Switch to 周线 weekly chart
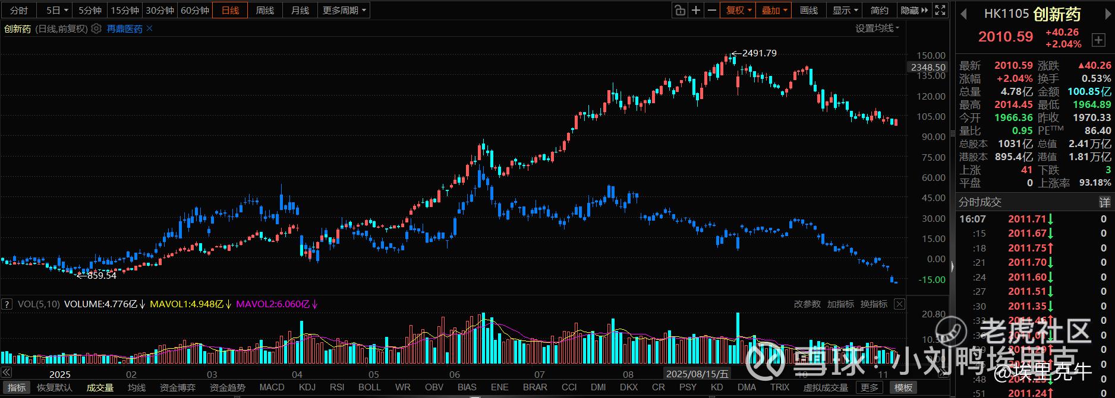The height and width of the screenshot is (398, 1115). 265,10
